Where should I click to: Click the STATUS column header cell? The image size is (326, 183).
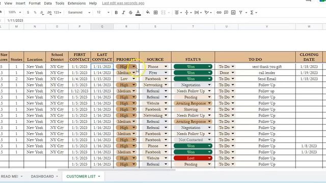coord(193,57)
